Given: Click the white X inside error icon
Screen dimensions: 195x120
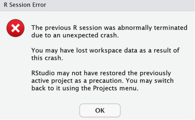Looking at the screenshot, I should click(x=16, y=28).
